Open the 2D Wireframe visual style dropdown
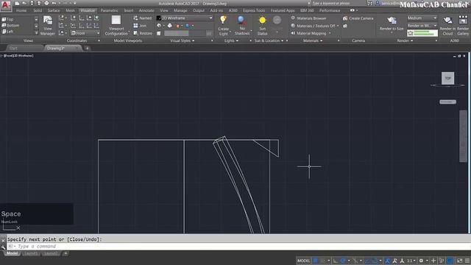The image size is (471, 265). coord(185,18)
